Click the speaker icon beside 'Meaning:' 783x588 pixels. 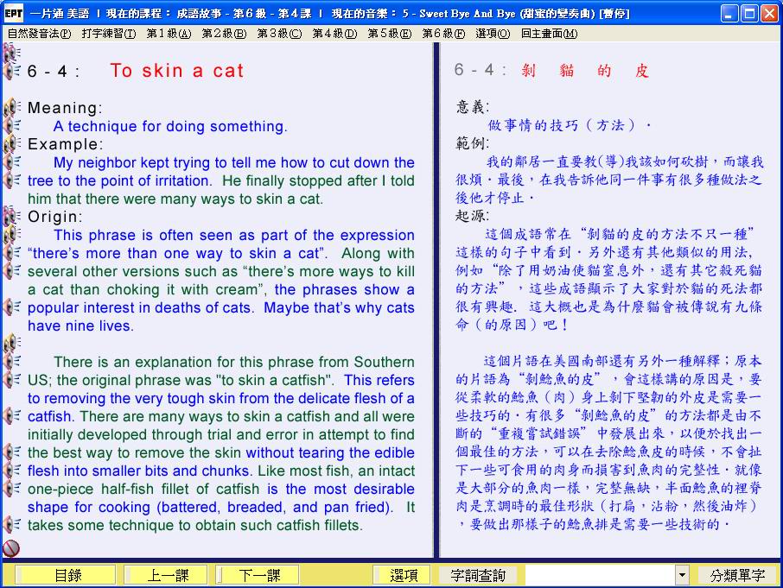pyautogui.click(x=12, y=108)
